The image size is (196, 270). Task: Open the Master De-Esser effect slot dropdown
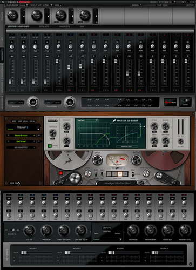(x=21, y=136)
